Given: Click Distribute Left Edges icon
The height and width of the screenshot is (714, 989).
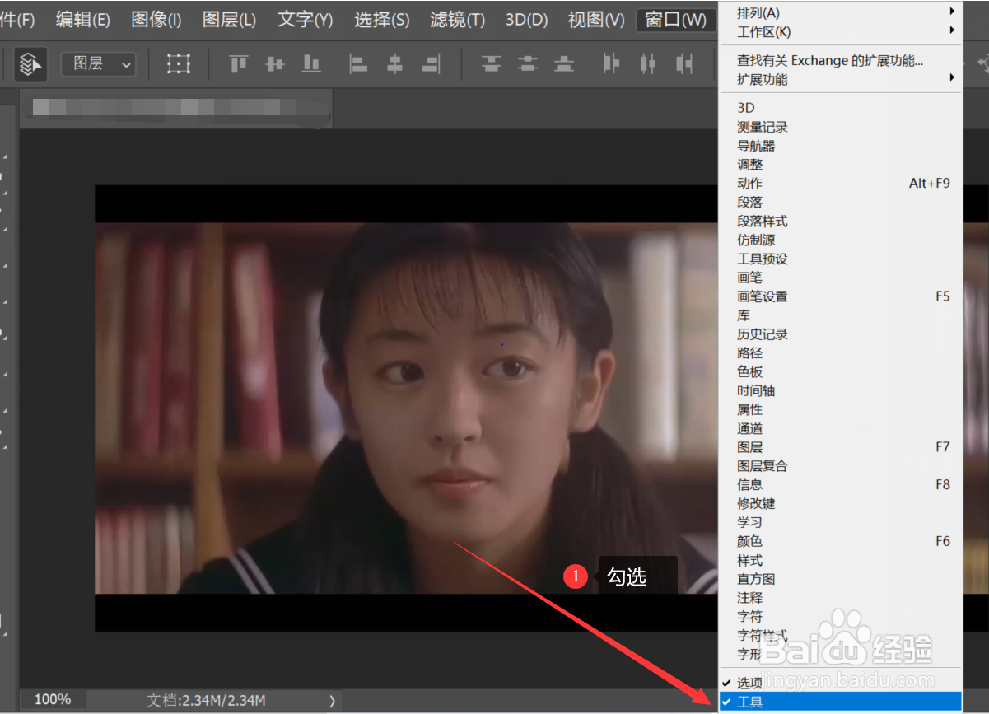Looking at the screenshot, I should [x=611, y=63].
